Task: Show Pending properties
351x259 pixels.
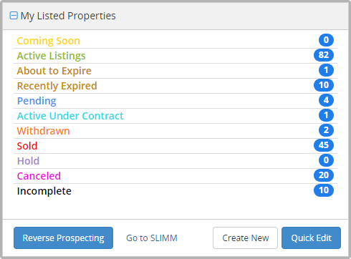Action: click(x=37, y=101)
